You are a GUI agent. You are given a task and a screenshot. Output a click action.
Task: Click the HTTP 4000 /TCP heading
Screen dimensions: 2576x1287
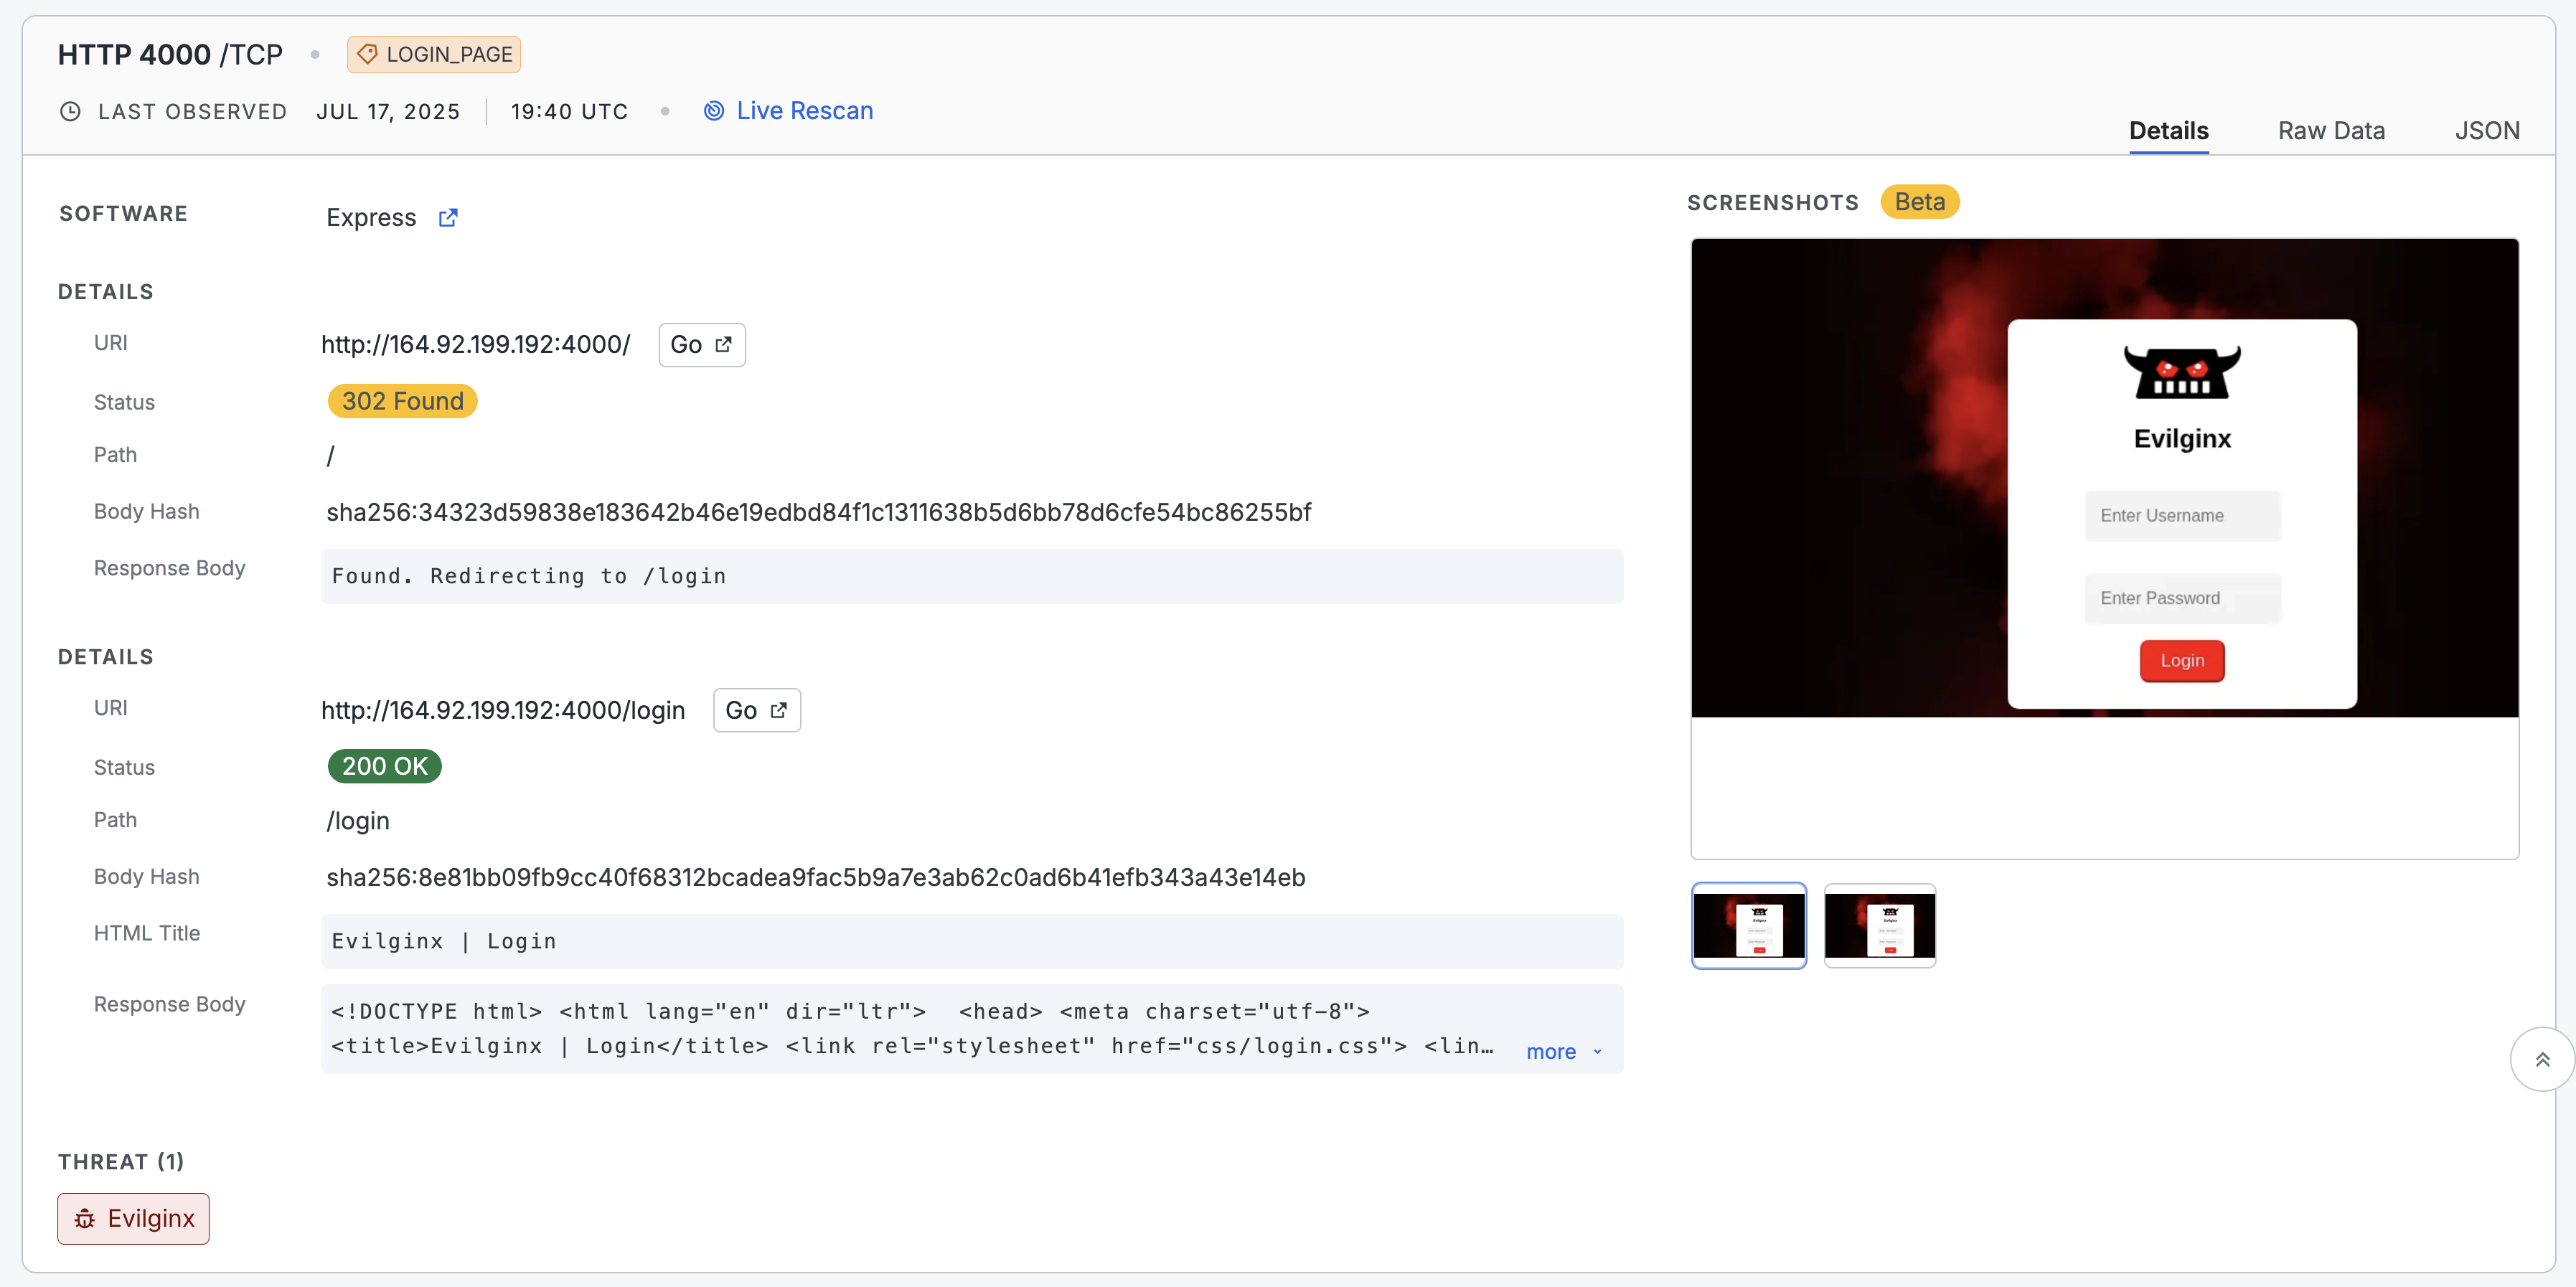(170, 54)
